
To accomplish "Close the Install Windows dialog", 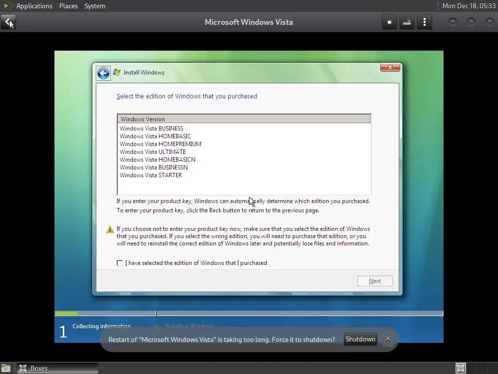I will 390,67.
